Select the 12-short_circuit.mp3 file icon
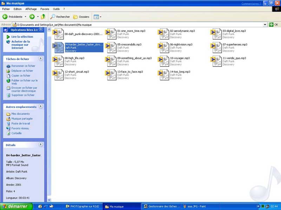Image resolution: width=281 pixels, height=210 pixels. [x=58, y=75]
